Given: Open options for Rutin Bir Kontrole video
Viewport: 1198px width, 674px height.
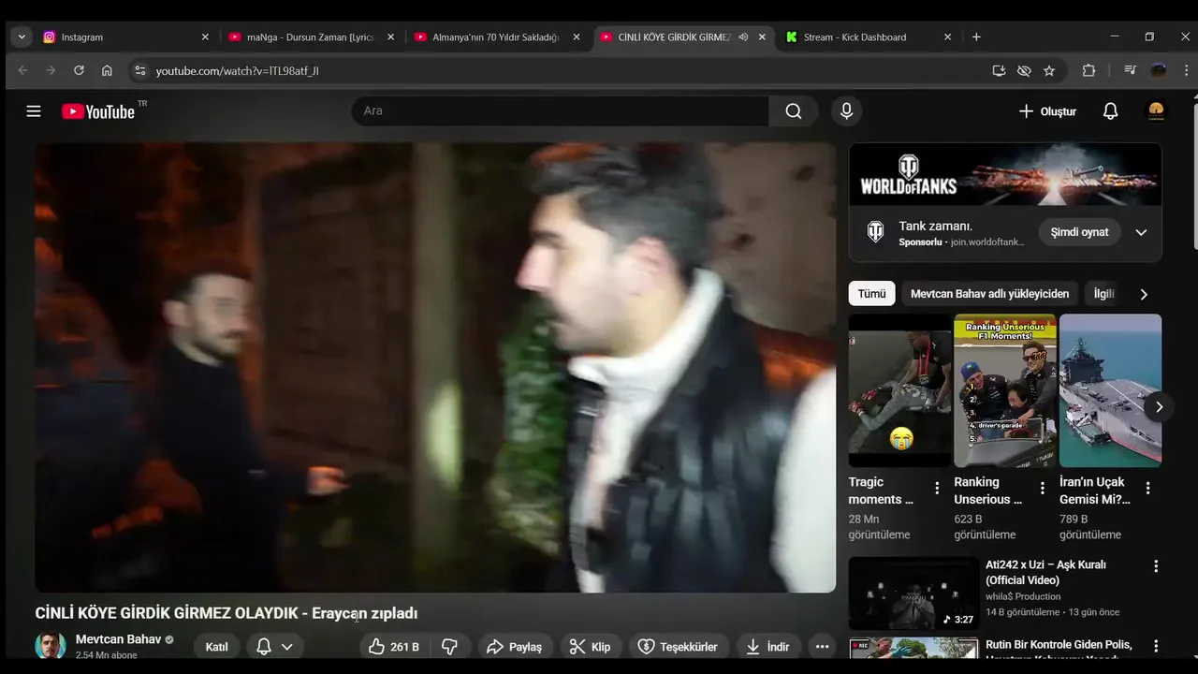Looking at the screenshot, I should point(1156,646).
